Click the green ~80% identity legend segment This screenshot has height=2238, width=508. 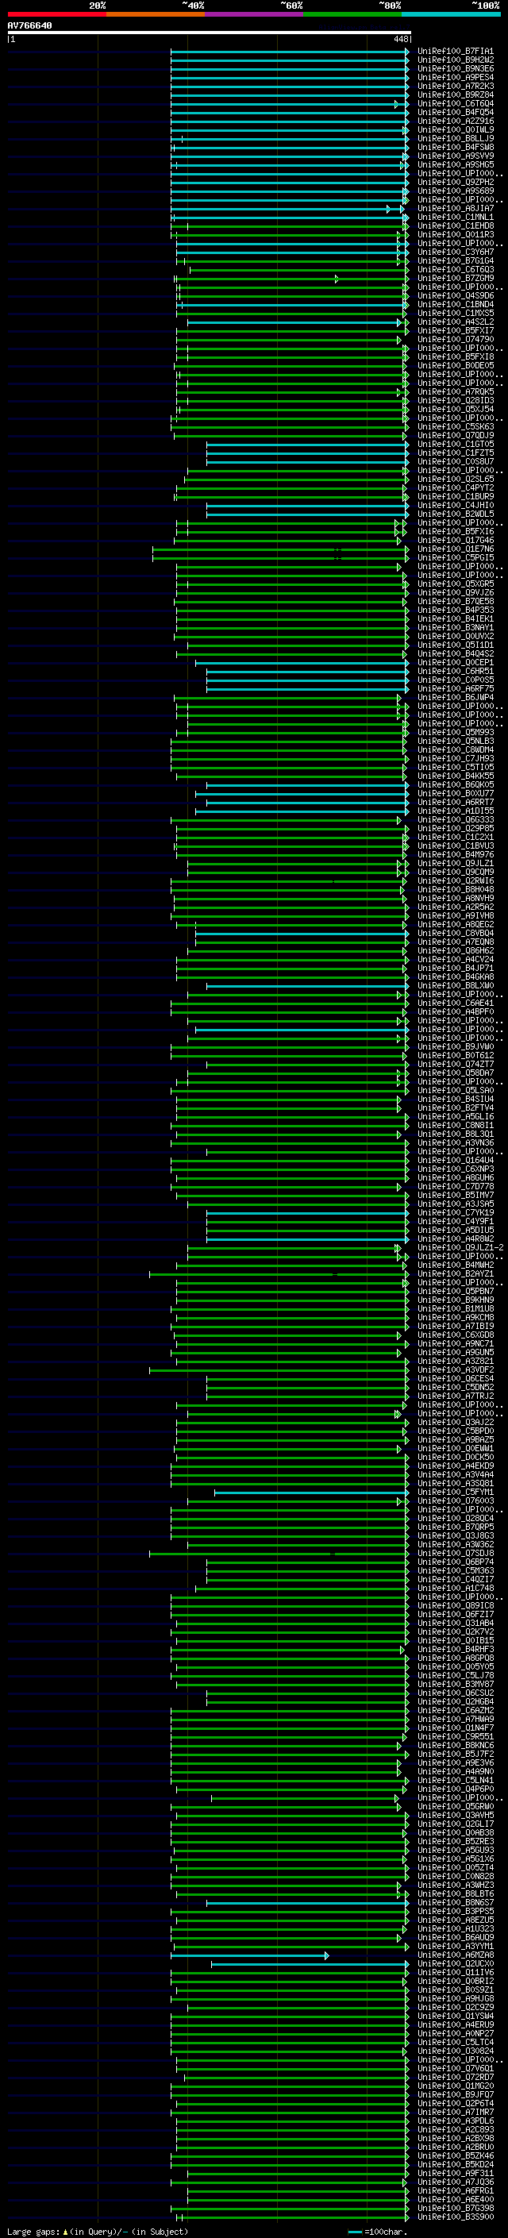(x=352, y=14)
